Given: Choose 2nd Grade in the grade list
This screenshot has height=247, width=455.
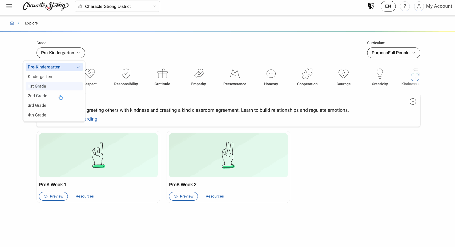Looking at the screenshot, I should coord(54,96).
